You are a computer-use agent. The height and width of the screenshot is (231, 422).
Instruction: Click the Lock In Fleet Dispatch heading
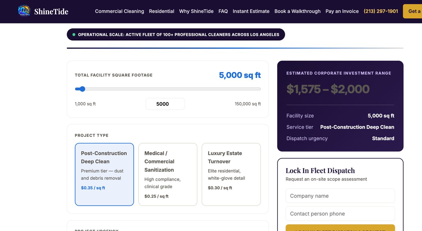[320, 170]
